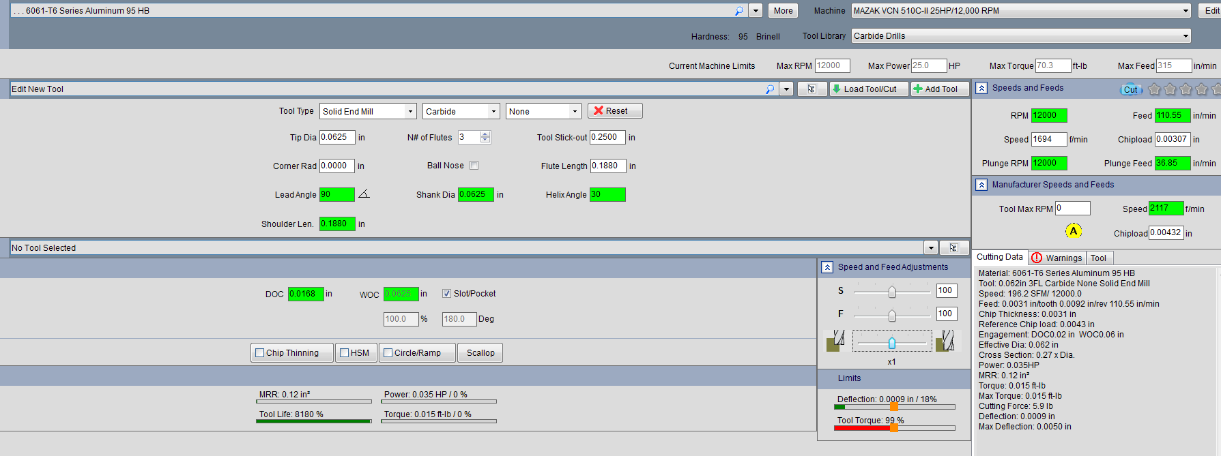Open the Carbide tool material dropdown

(461, 112)
